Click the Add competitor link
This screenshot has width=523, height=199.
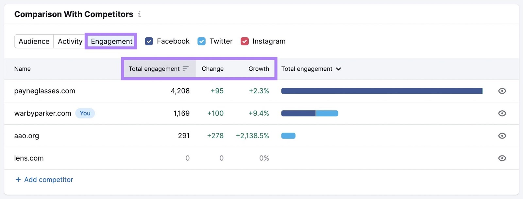click(x=48, y=179)
